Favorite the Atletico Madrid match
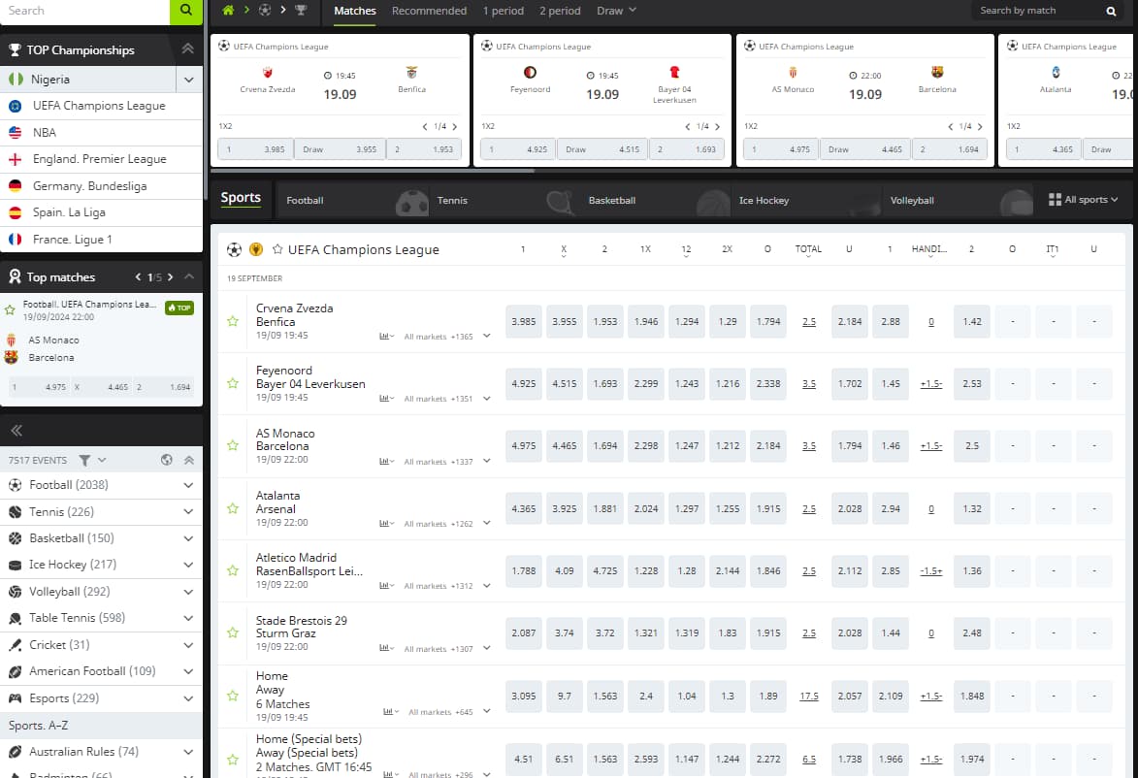The width and height of the screenshot is (1138, 778). point(232,570)
